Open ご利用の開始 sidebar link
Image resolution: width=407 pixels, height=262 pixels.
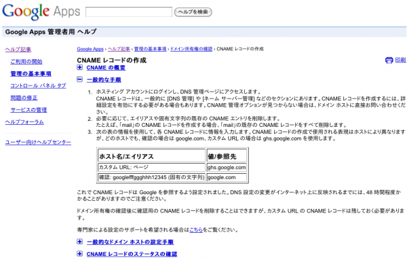pyautogui.click(x=26, y=62)
